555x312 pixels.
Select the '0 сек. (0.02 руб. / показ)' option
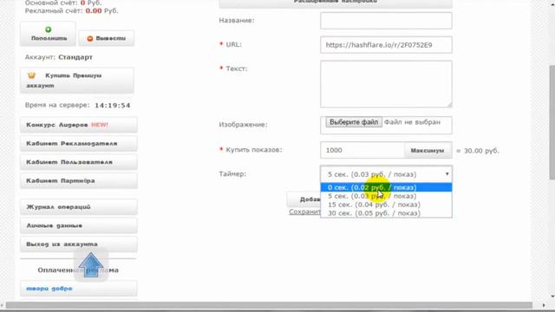386,187
